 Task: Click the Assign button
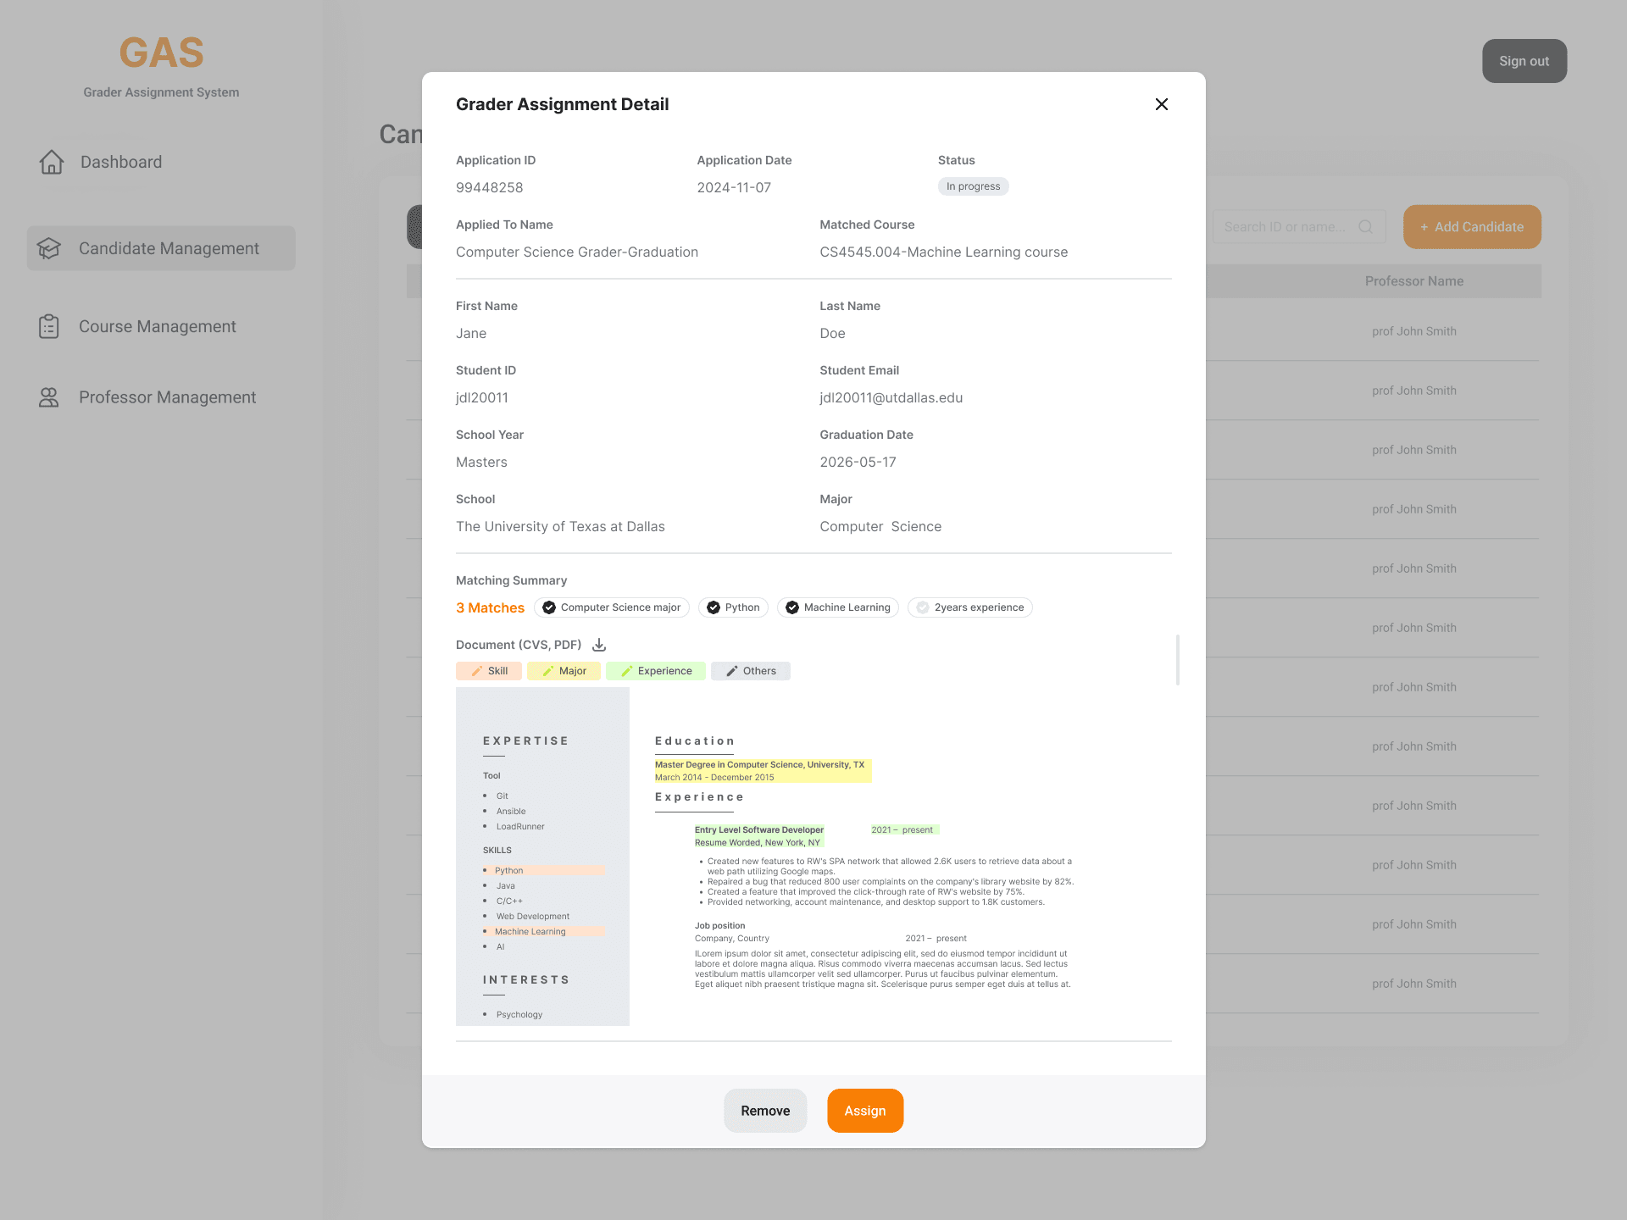tap(864, 1110)
